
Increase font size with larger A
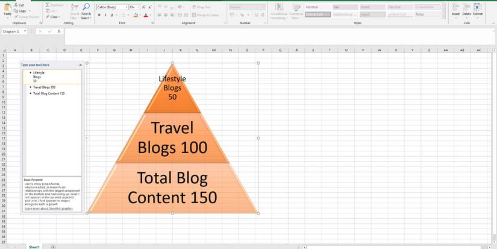point(143,7)
